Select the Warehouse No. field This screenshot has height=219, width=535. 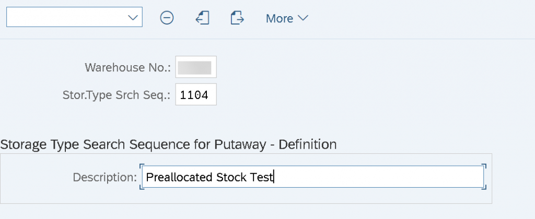point(196,67)
